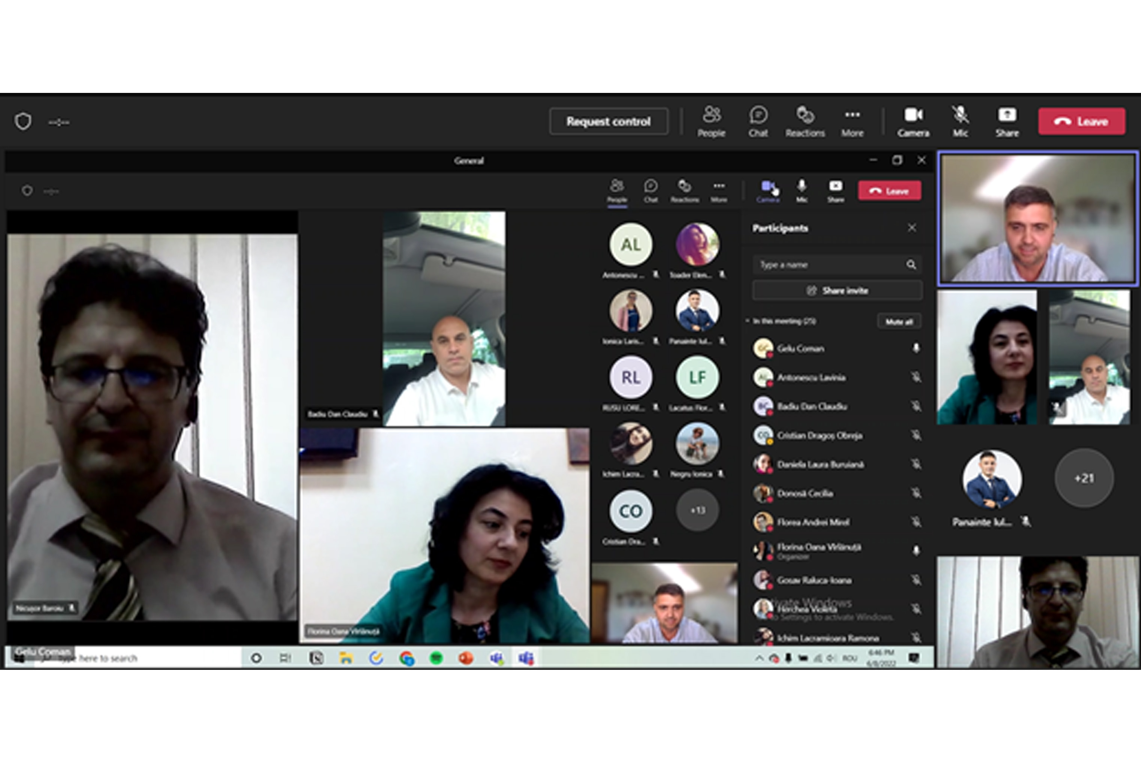Click the shield security icon
This screenshot has width=1141, height=762.
[x=23, y=121]
